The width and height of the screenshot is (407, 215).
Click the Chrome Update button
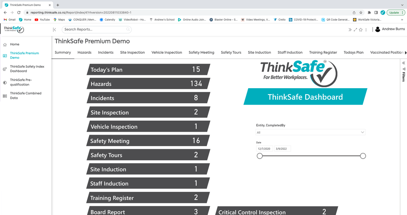395,12
